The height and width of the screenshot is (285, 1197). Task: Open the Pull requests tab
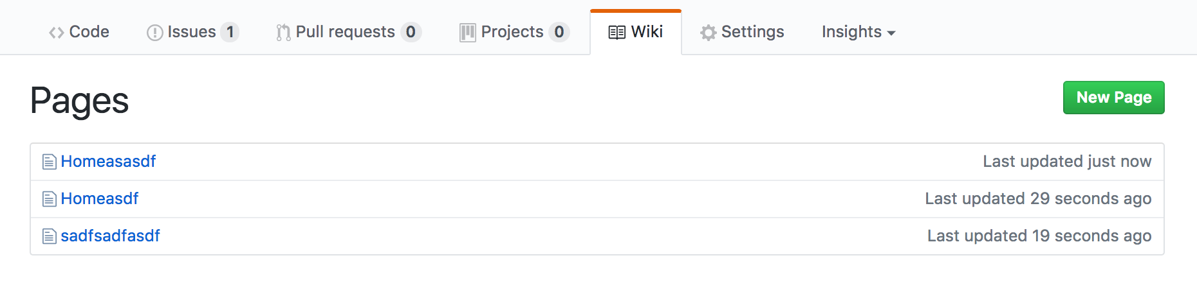tap(348, 32)
